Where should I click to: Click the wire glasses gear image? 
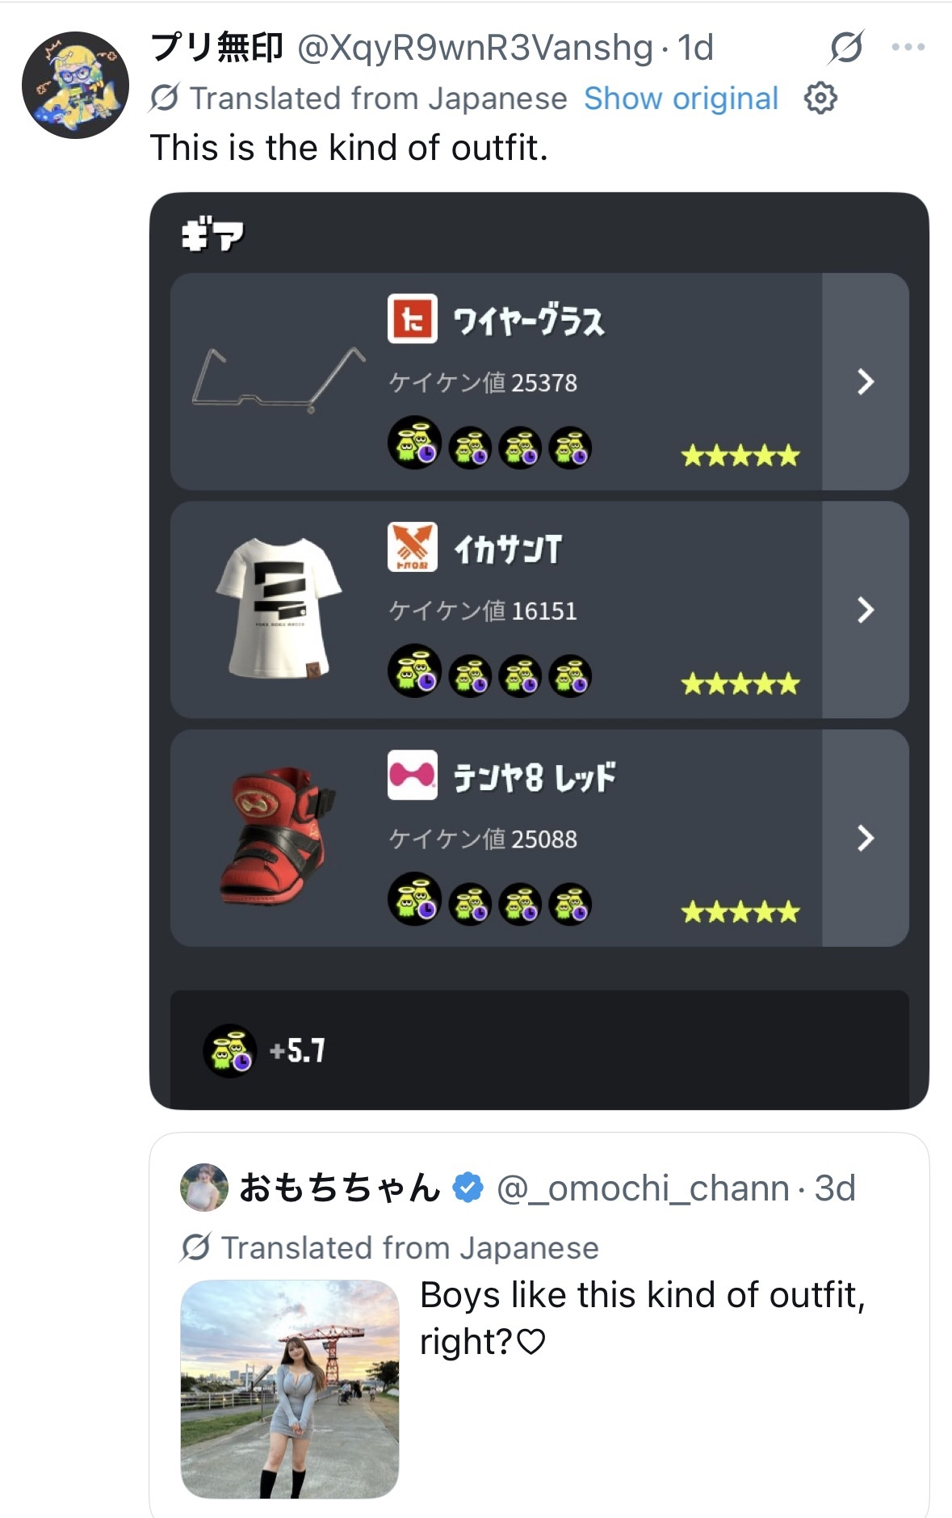click(x=279, y=380)
